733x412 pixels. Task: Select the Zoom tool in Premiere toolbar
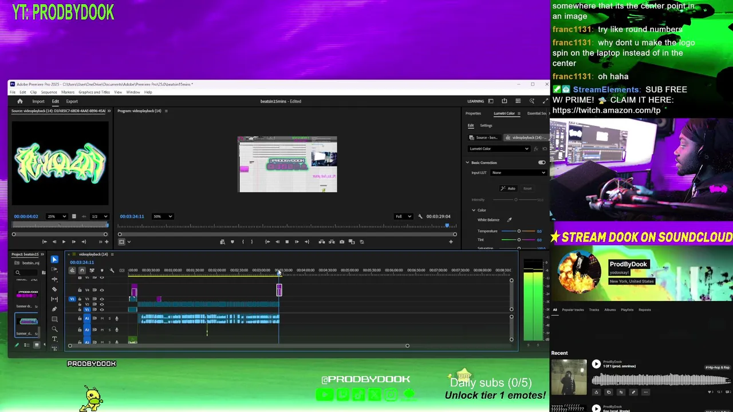coord(54,329)
